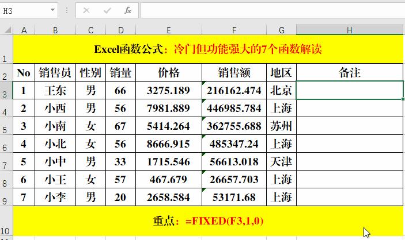Select row 6 header
405x240 pixels.
(x=6, y=144)
